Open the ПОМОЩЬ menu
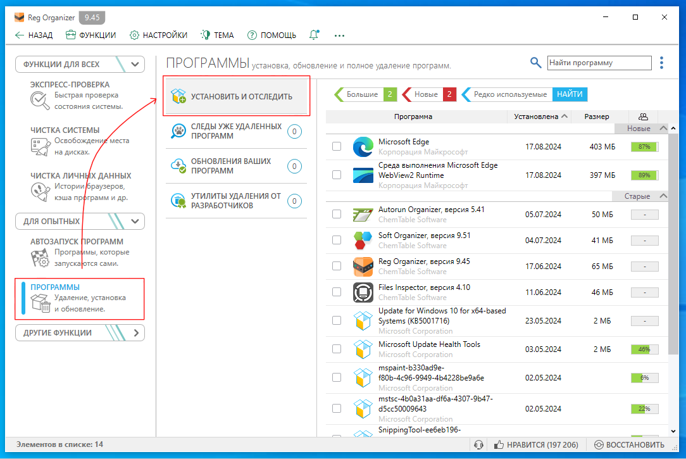The image size is (686, 459). (x=271, y=35)
